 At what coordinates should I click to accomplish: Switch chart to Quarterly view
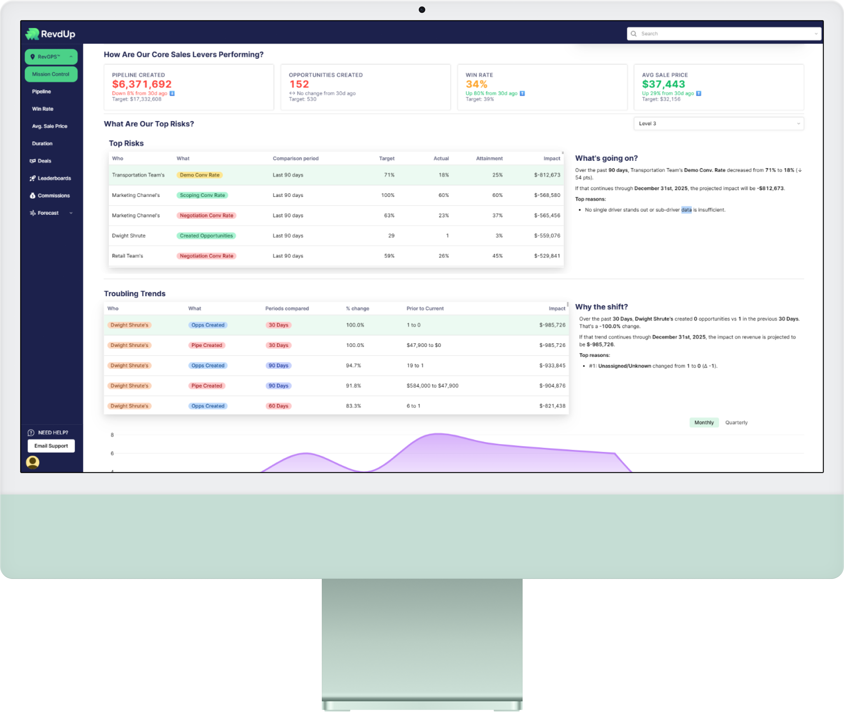(x=736, y=422)
